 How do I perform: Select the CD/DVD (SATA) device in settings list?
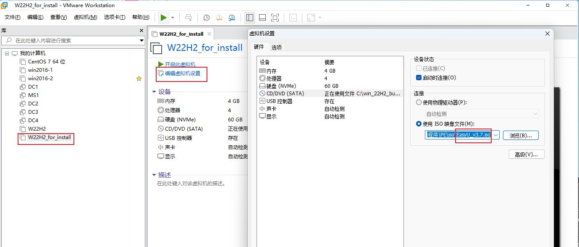coord(285,94)
